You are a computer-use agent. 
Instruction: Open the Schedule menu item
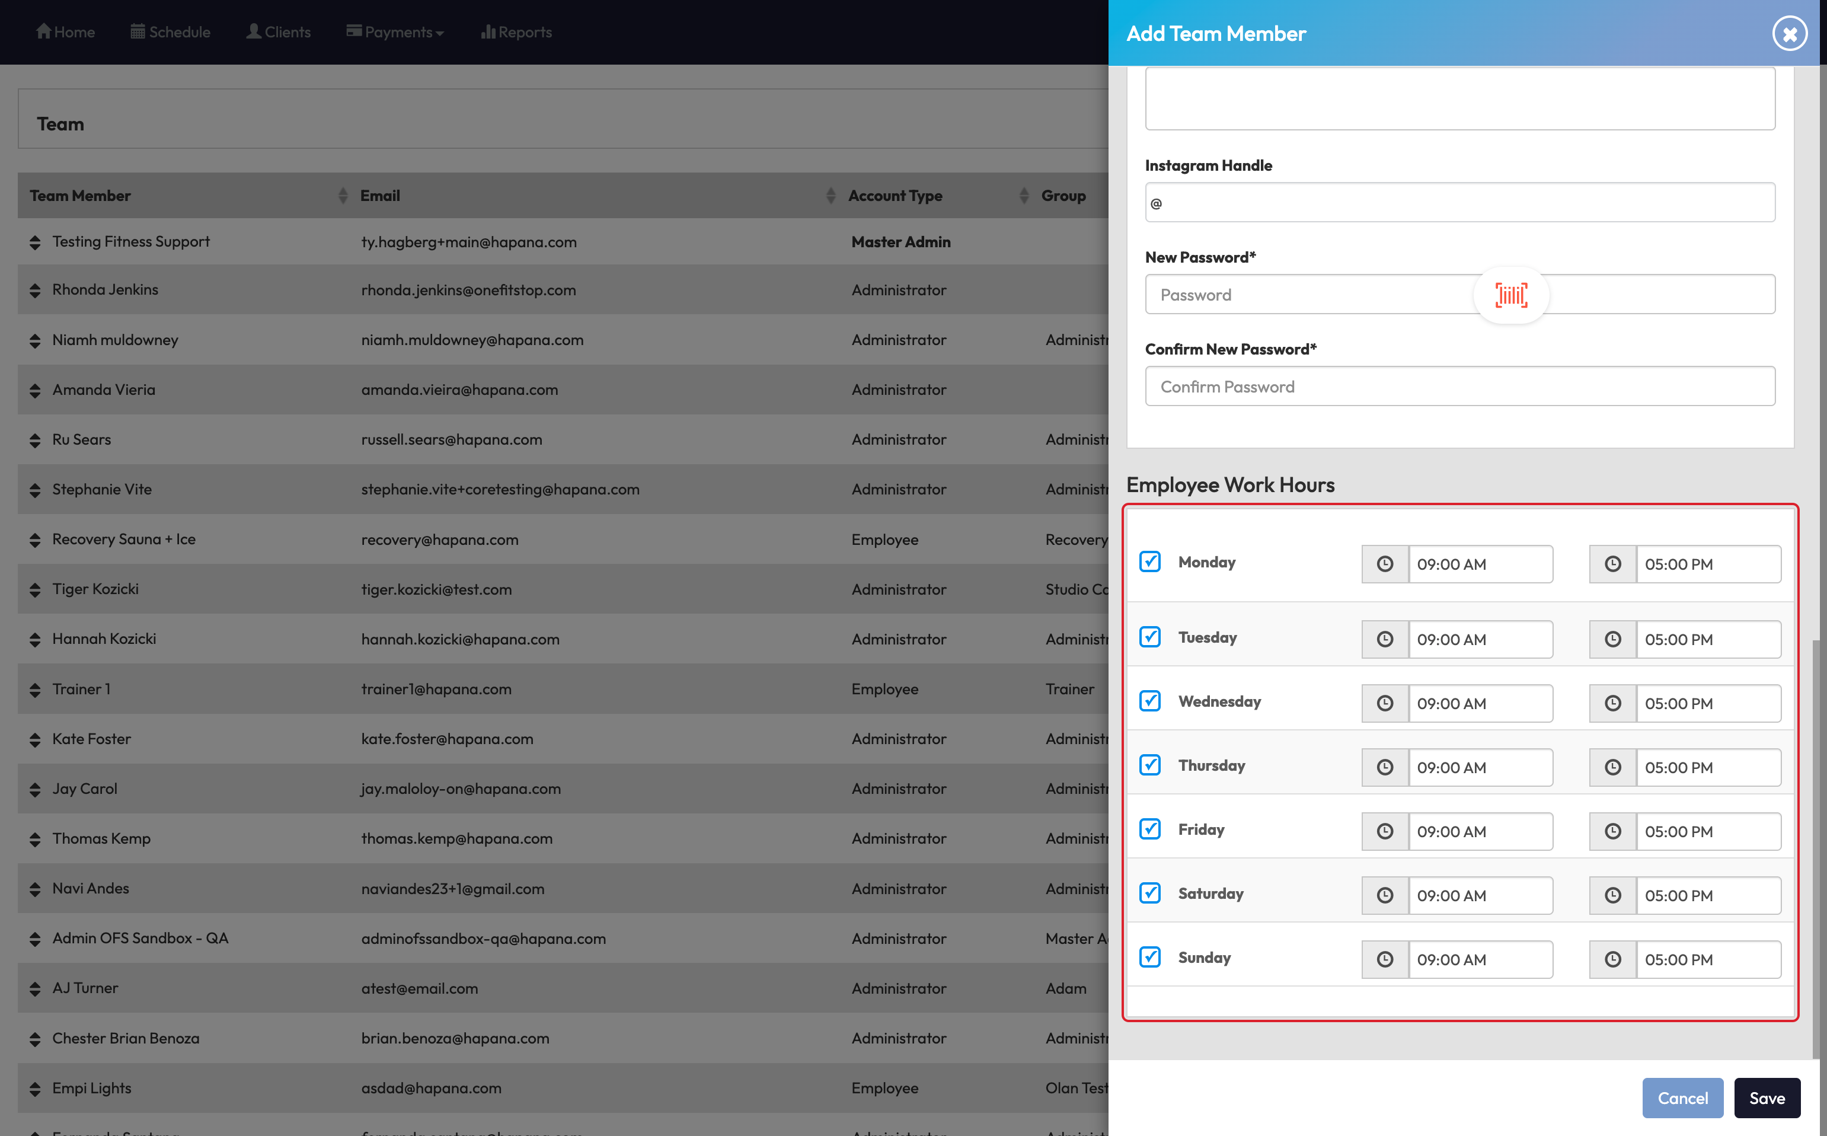(x=171, y=32)
